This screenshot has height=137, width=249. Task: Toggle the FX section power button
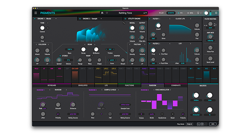(178, 13)
